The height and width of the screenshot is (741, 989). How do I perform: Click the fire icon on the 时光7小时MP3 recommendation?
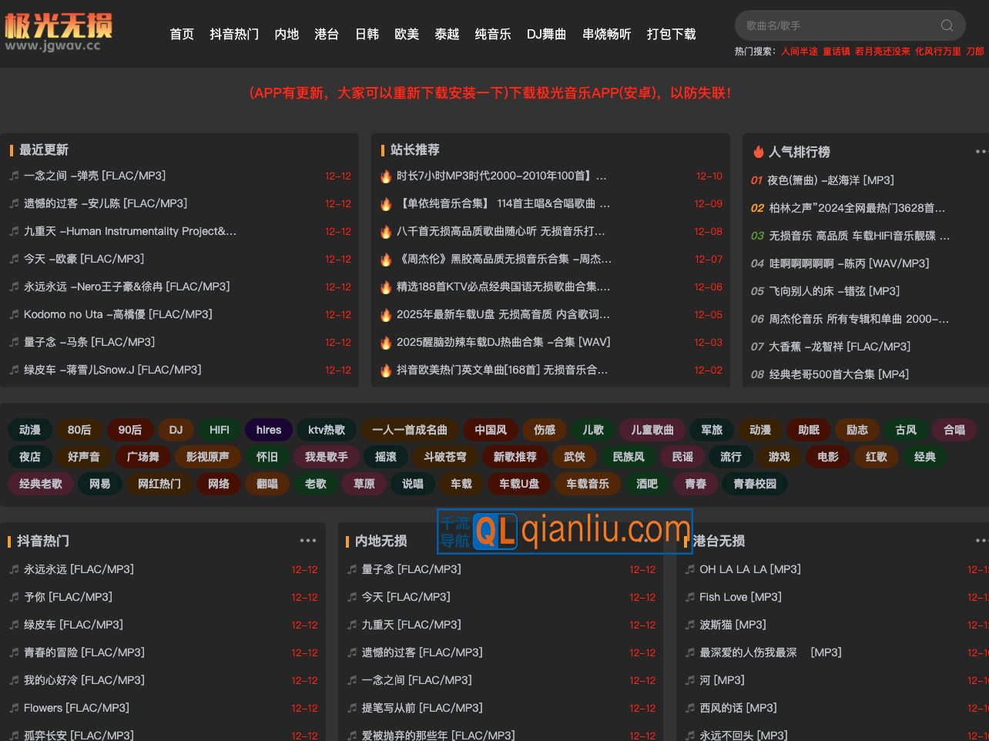coord(386,176)
